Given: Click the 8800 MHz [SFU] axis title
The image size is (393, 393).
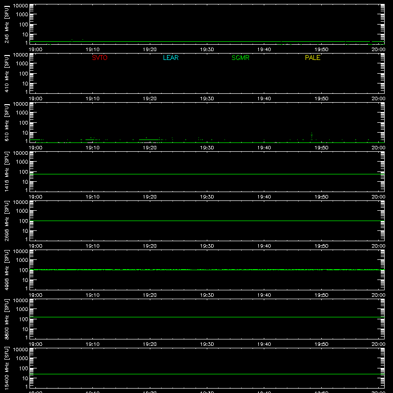Looking at the screenshot, I should (6, 319).
